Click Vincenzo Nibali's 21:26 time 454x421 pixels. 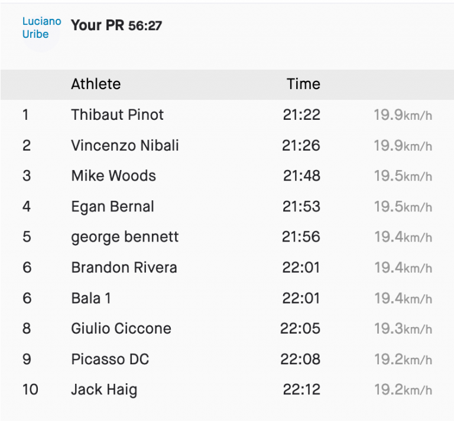tap(301, 145)
